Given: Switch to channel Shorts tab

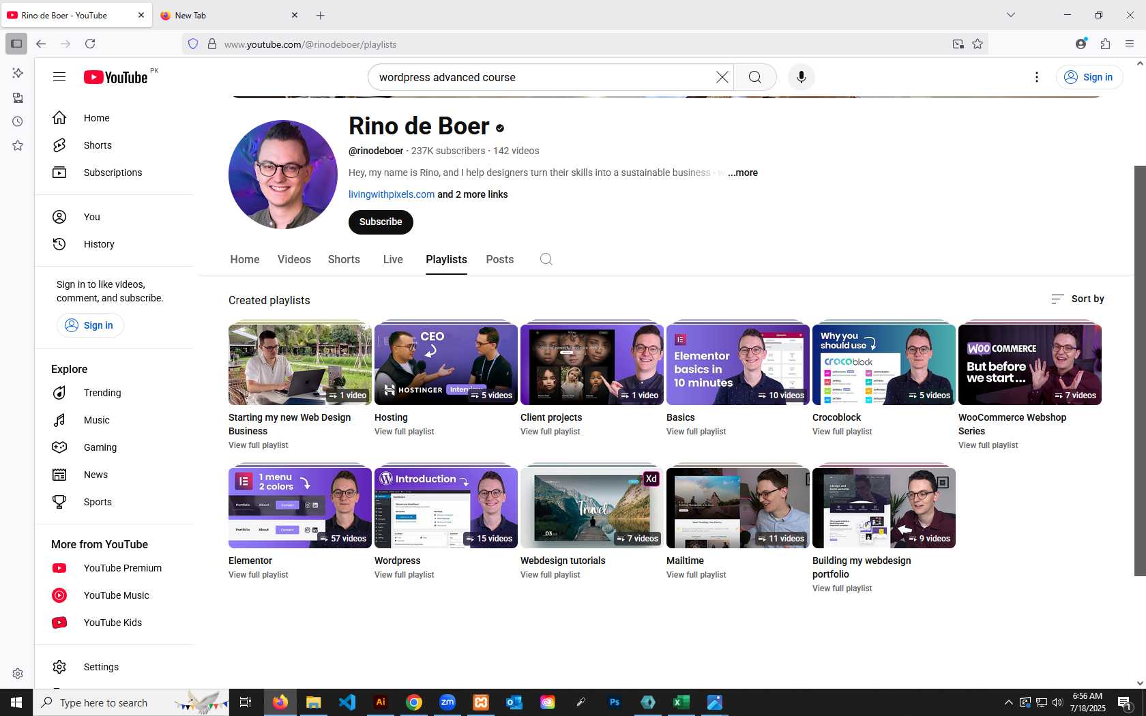Looking at the screenshot, I should (x=344, y=259).
